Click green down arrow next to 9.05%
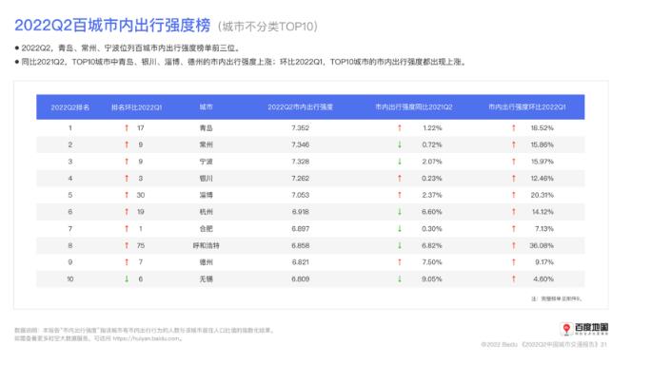 (400, 279)
